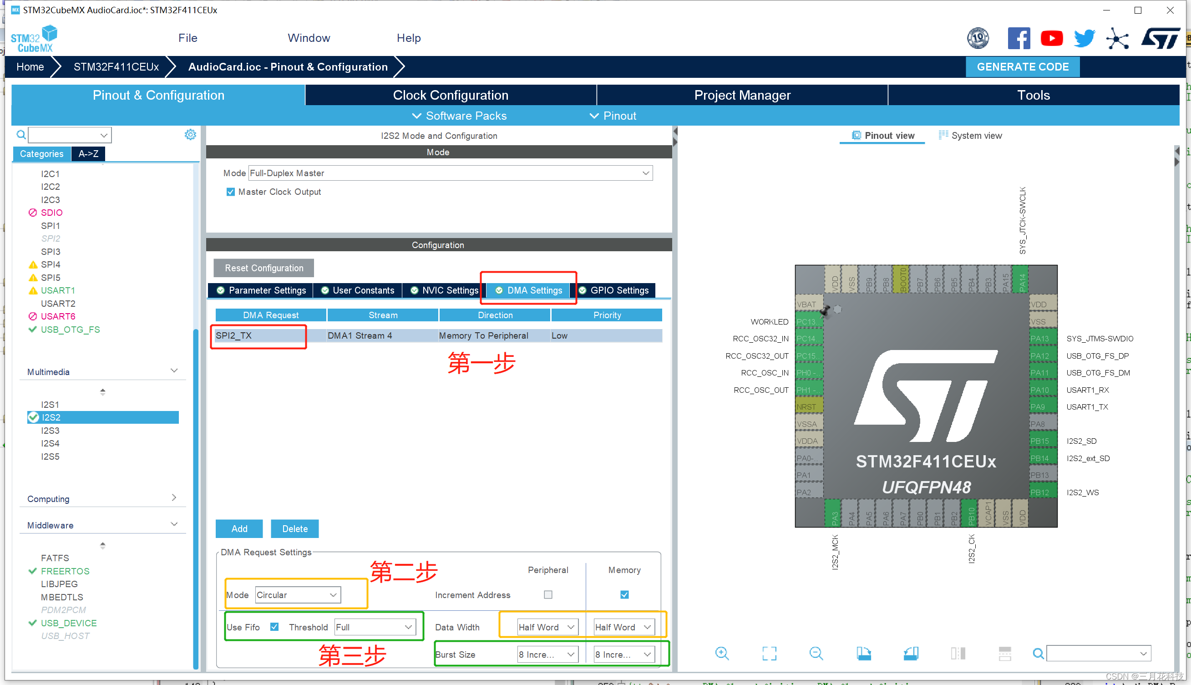The width and height of the screenshot is (1191, 685).
Task: Open the Facebook icon in header
Action: click(x=1019, y=38)
